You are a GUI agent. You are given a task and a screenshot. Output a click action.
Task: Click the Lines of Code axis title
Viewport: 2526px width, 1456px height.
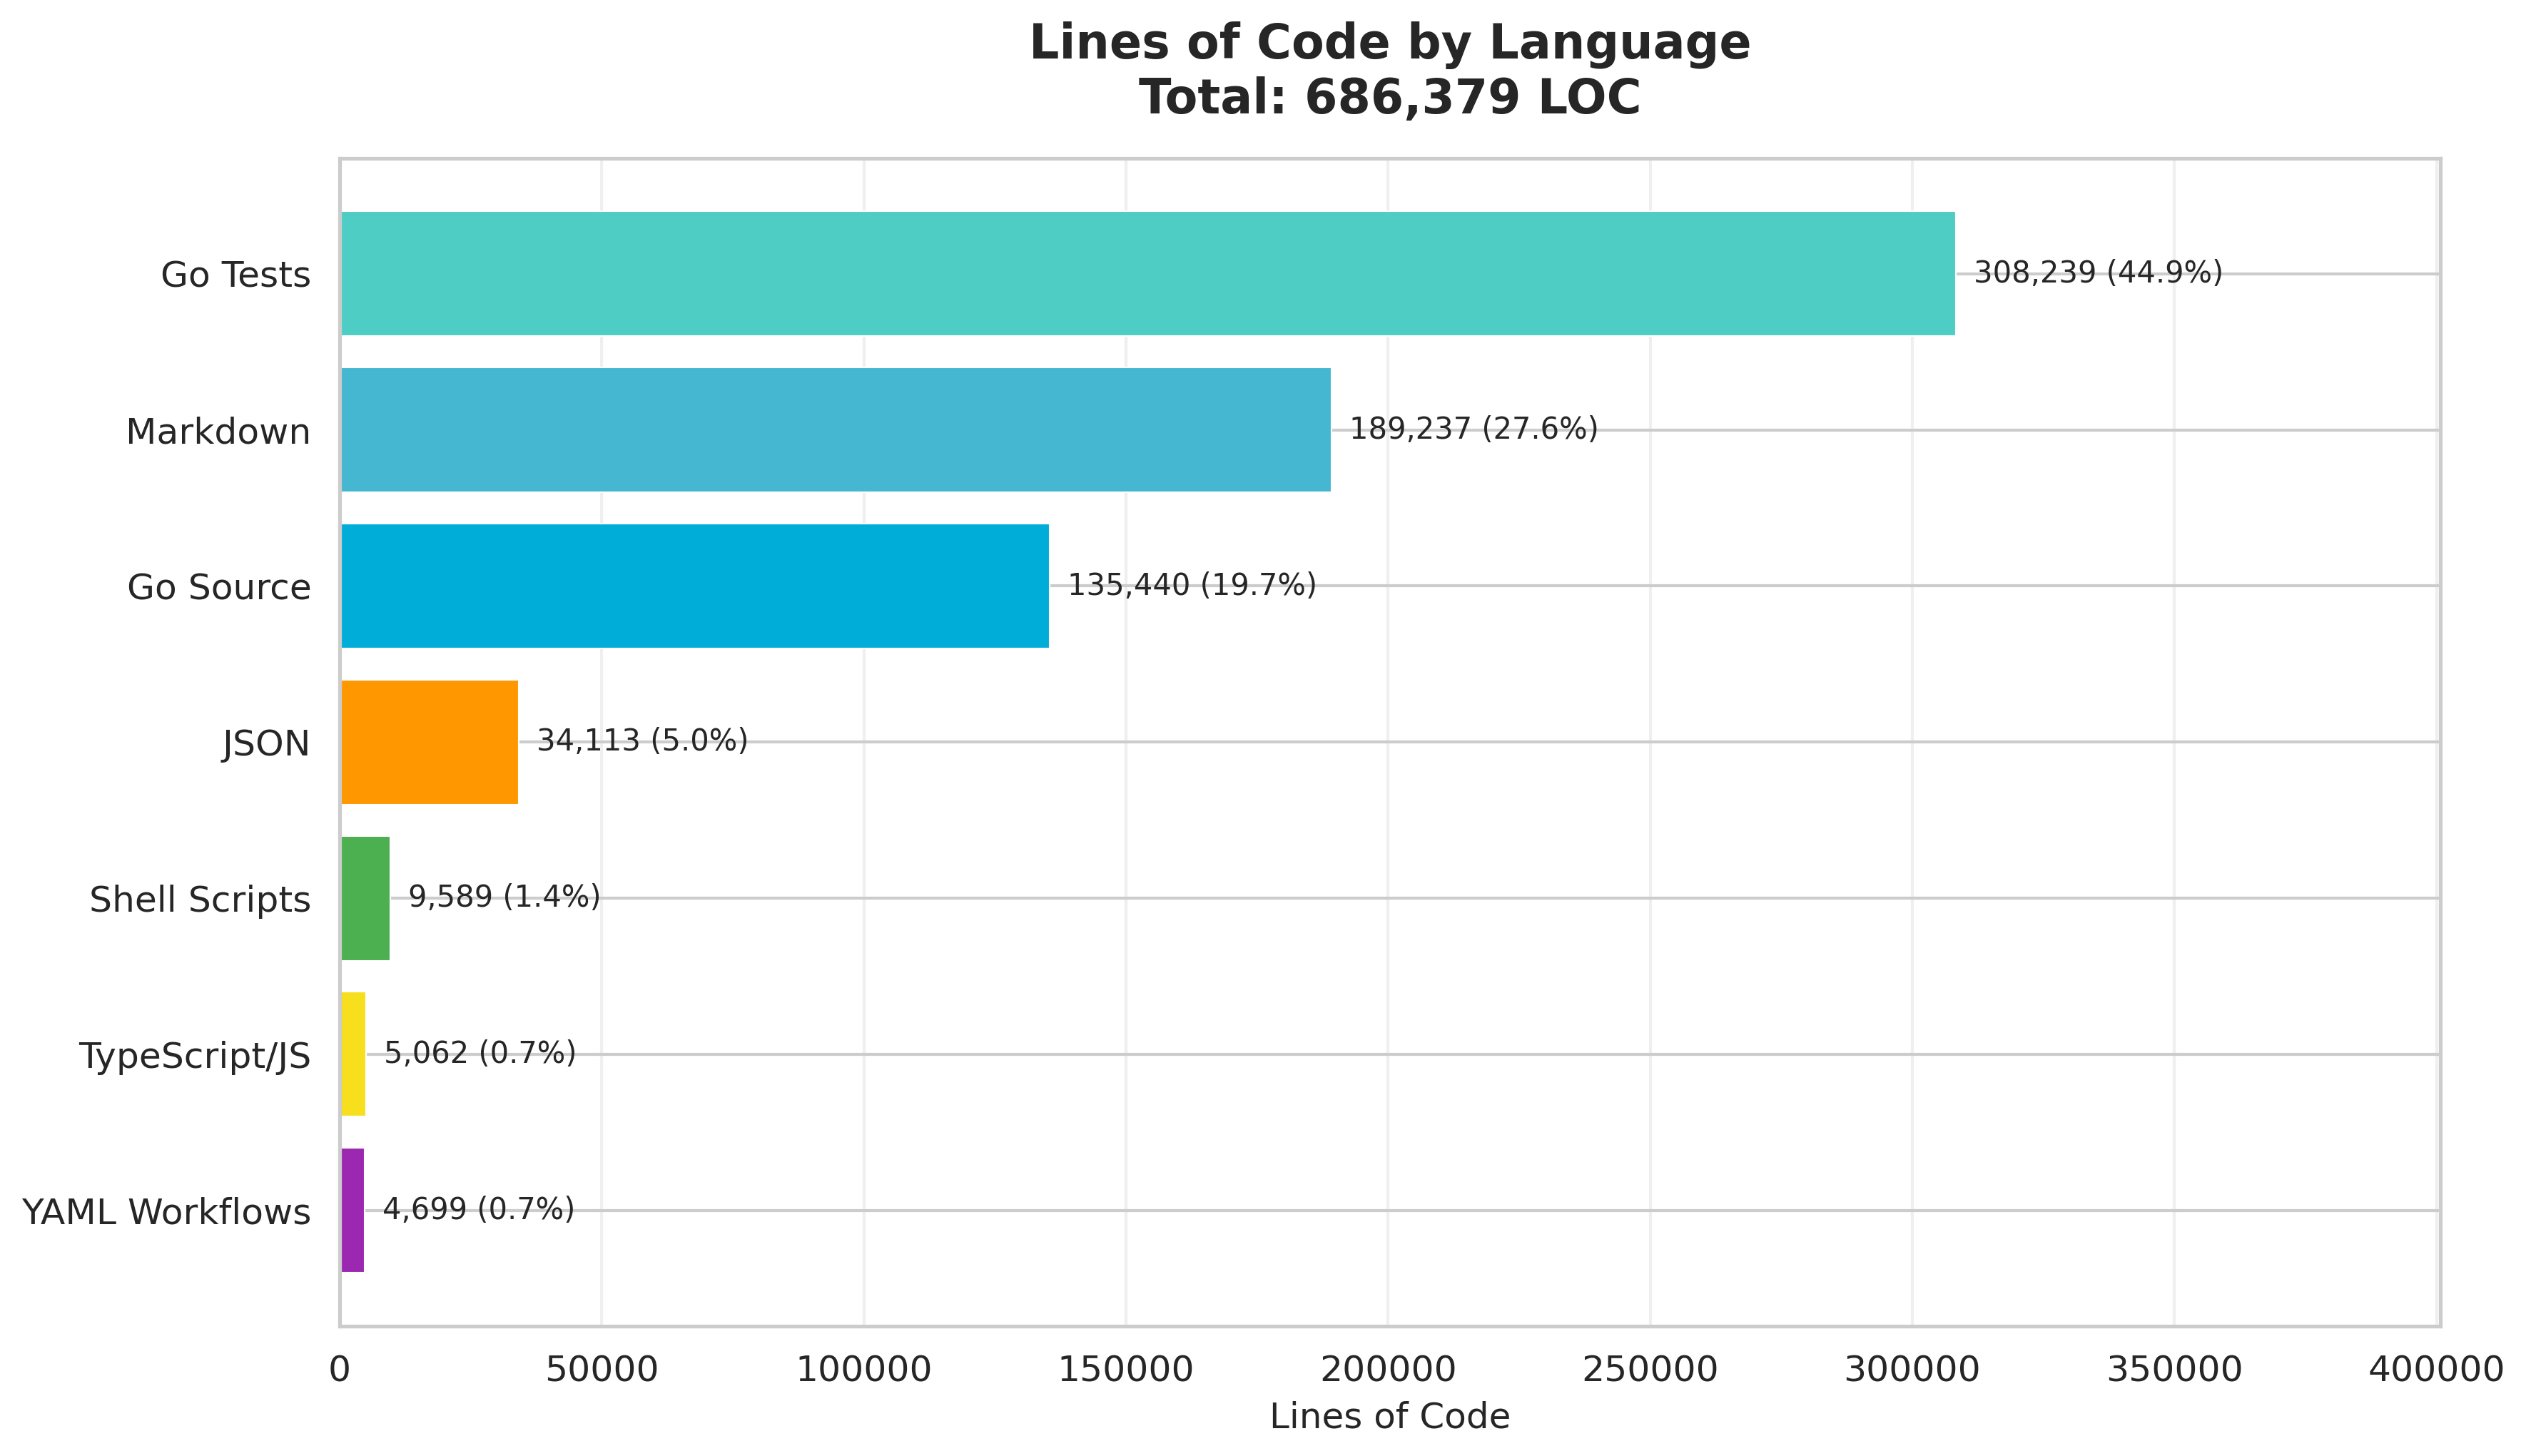click(x=1389, y=1417)
